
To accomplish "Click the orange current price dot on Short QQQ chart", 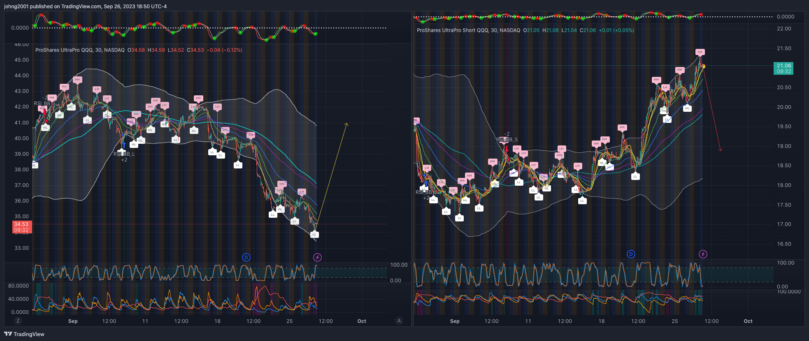I will (703, 66).
